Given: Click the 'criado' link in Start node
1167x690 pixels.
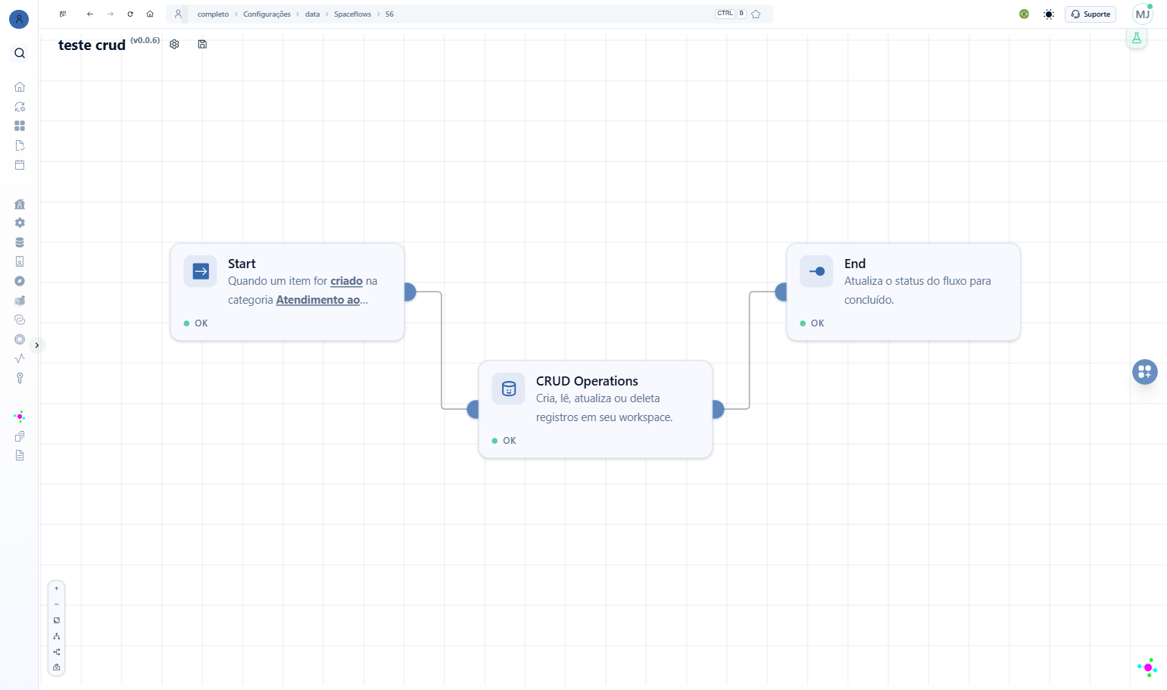Looking at the screenshot, I should pyautogui.click(x=346, y=281).
